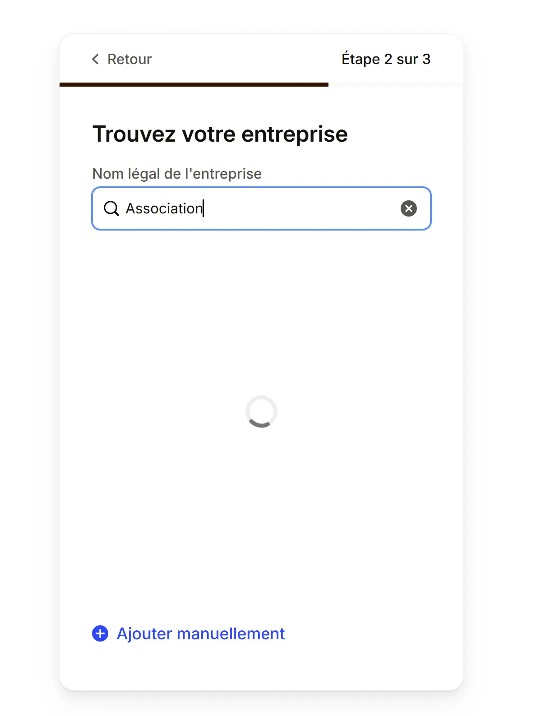The height and width of the screenshot is (716, 536).
Task: Click the blank card area below the spinner
Action: pyautogui.click(x=261, y=519)
